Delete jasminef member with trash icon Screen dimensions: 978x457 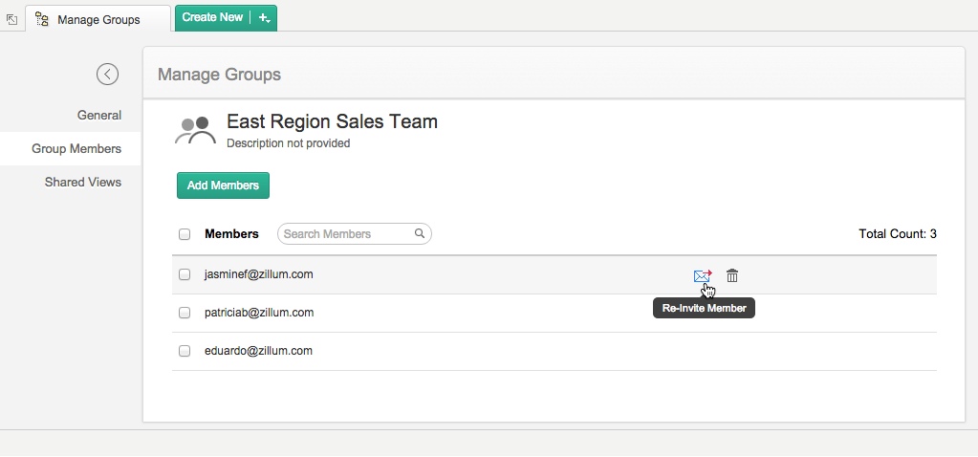click(x=732, y=275)
